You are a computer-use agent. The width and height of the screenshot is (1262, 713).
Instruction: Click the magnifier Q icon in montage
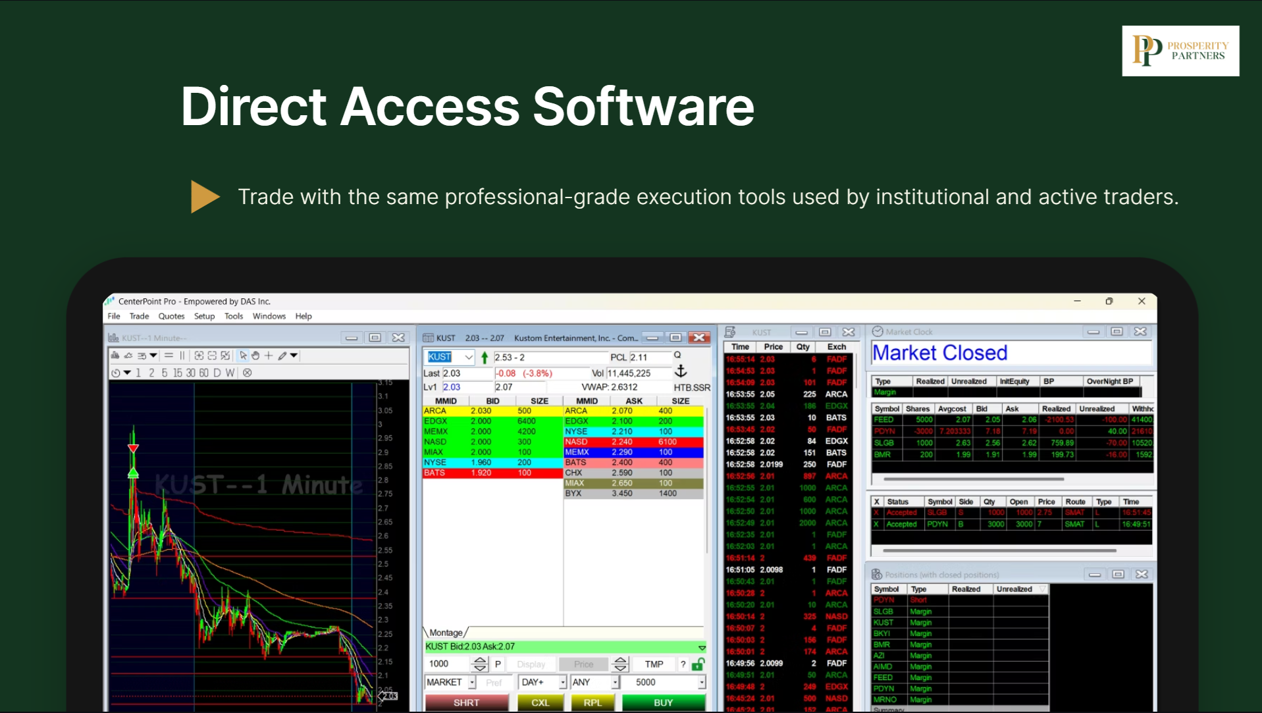tap(677, 355)
